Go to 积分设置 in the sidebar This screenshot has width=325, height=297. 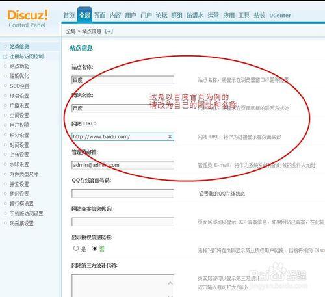19,135
